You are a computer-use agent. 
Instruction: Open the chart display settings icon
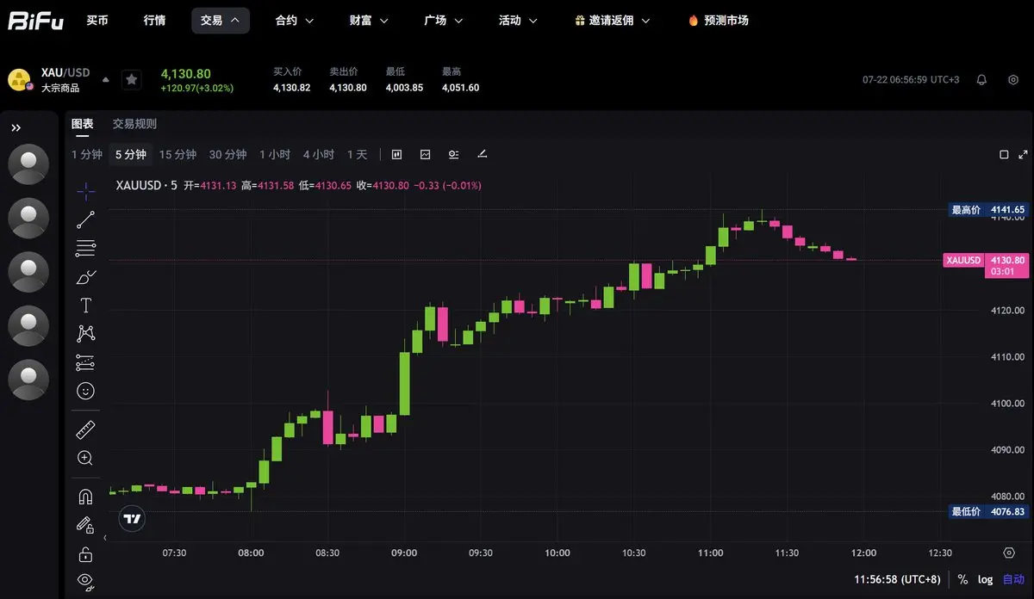click(x=453, y=155)
